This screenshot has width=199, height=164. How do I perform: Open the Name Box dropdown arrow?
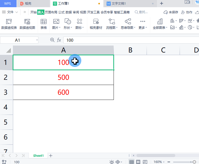tap(37, 40)
